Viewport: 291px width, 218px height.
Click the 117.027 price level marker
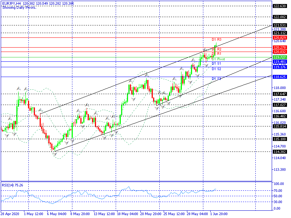[x=279, y=105]
